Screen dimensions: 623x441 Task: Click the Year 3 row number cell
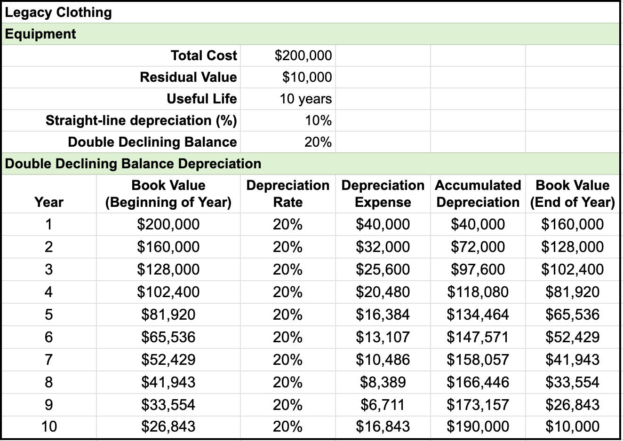pos(48,269)
